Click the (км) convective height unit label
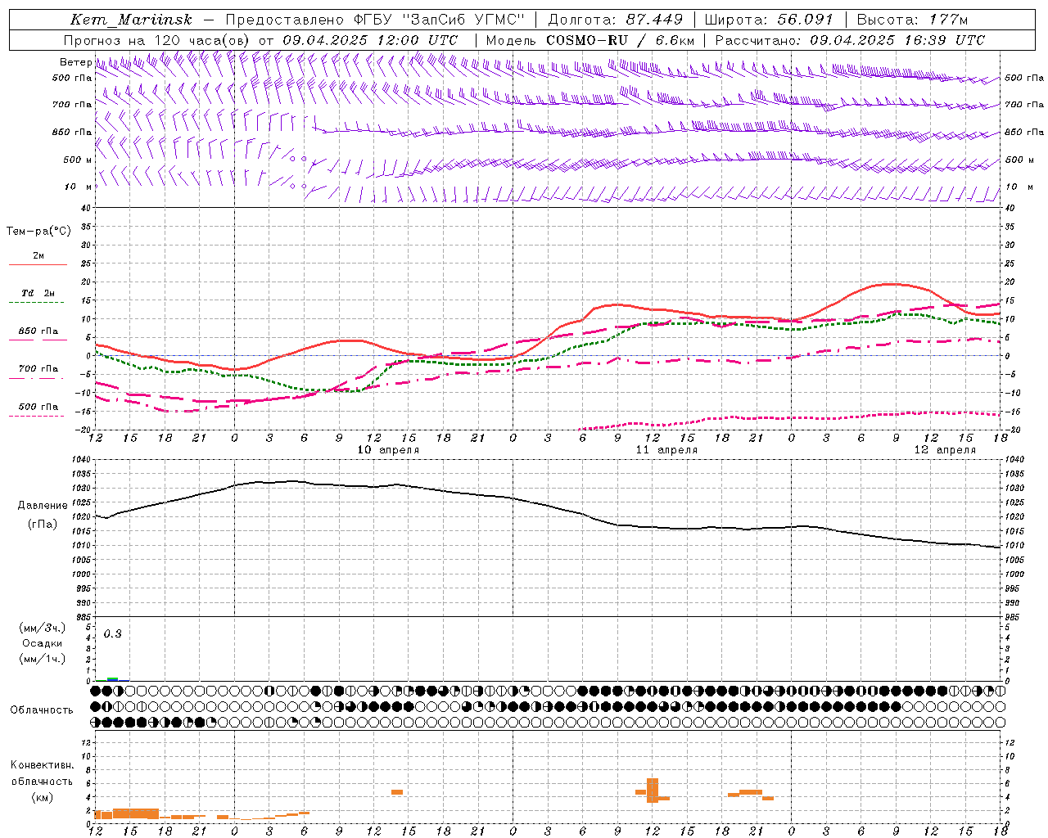1048x838 pixels. pyautogui.click(x=42, y=797)
